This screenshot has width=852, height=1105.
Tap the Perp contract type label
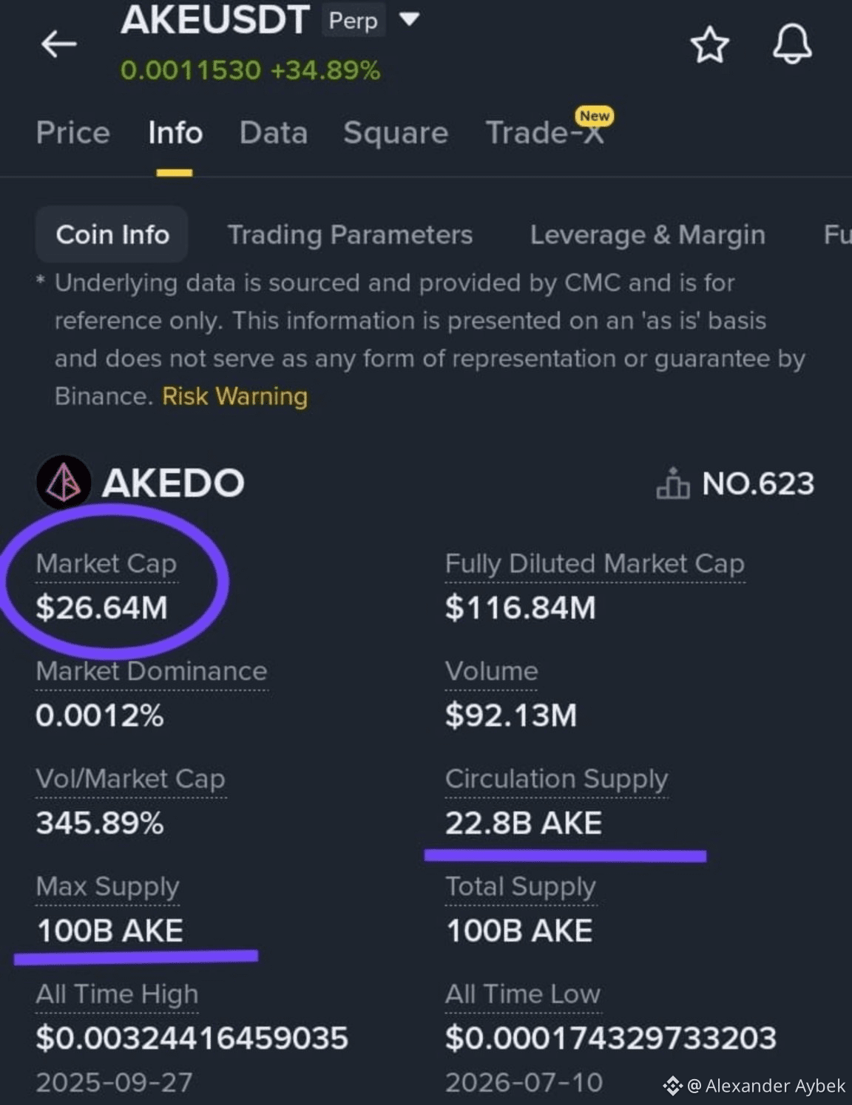(x=353, y=21)
